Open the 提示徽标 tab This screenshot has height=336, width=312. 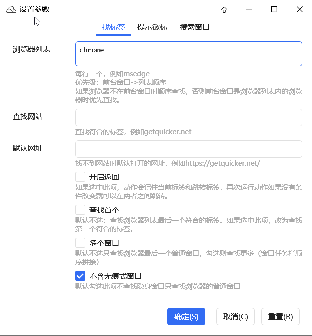[x=152, y=27]
